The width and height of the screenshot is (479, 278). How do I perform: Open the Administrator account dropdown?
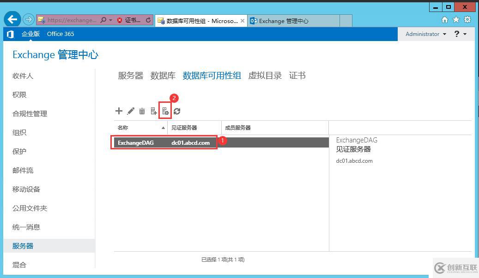425,34
